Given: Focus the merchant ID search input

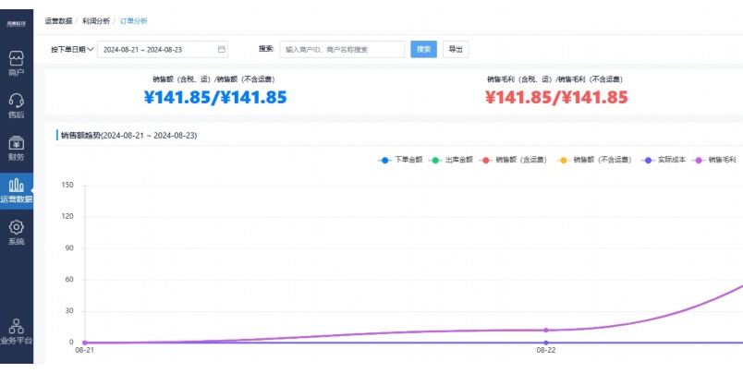Looking at the screenshot, I should coord(342,49).
